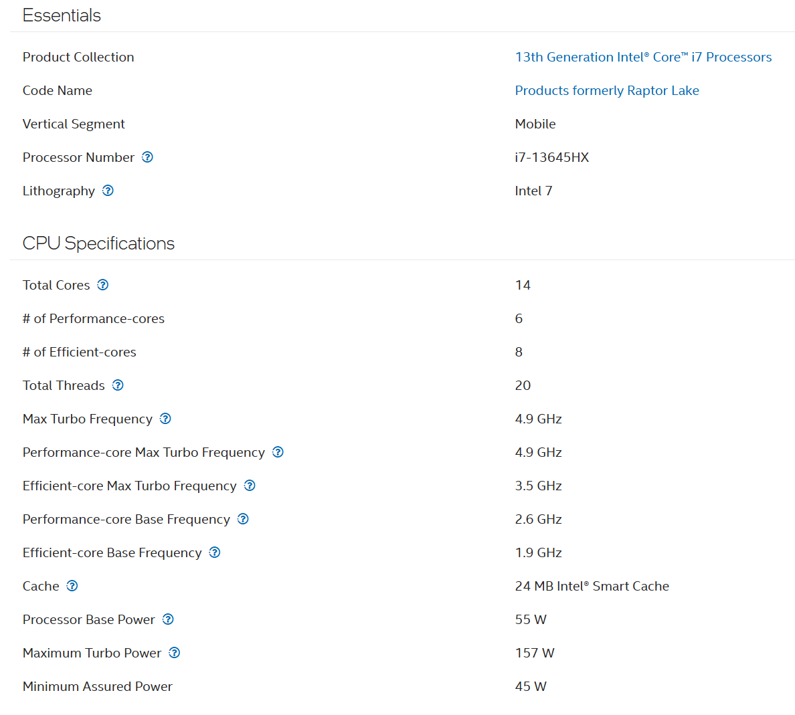Click the Essentials section heading
Screen dimensions: 795x715
[x=62, y=15]
